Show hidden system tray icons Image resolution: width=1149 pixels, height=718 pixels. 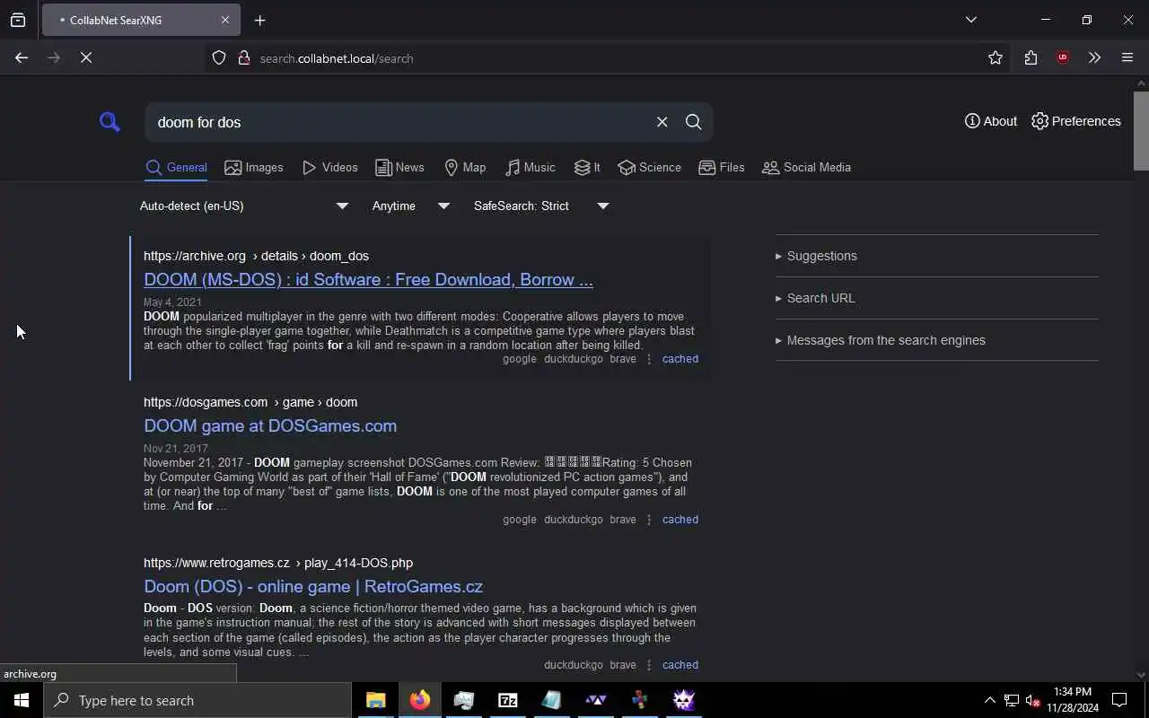[989, 701]
